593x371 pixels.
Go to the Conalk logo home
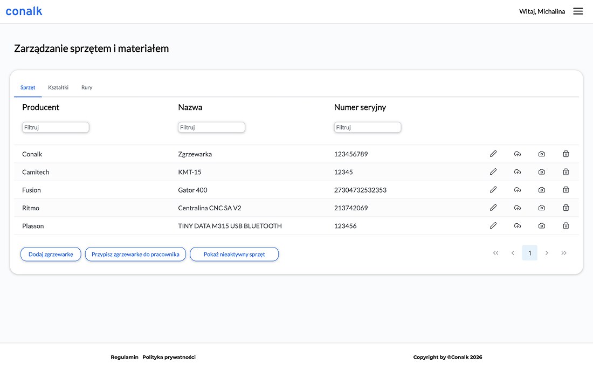(24, 11)
